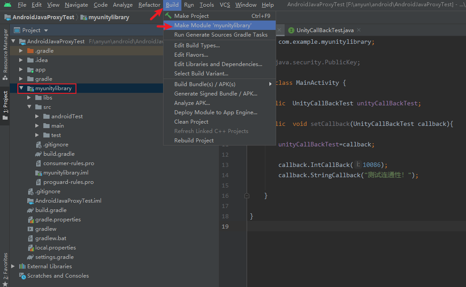The width and height of the screenshot is (466, 287).
Task: Open Edit Build Types...
Action: pyautogui.click(x=219, y=45)
